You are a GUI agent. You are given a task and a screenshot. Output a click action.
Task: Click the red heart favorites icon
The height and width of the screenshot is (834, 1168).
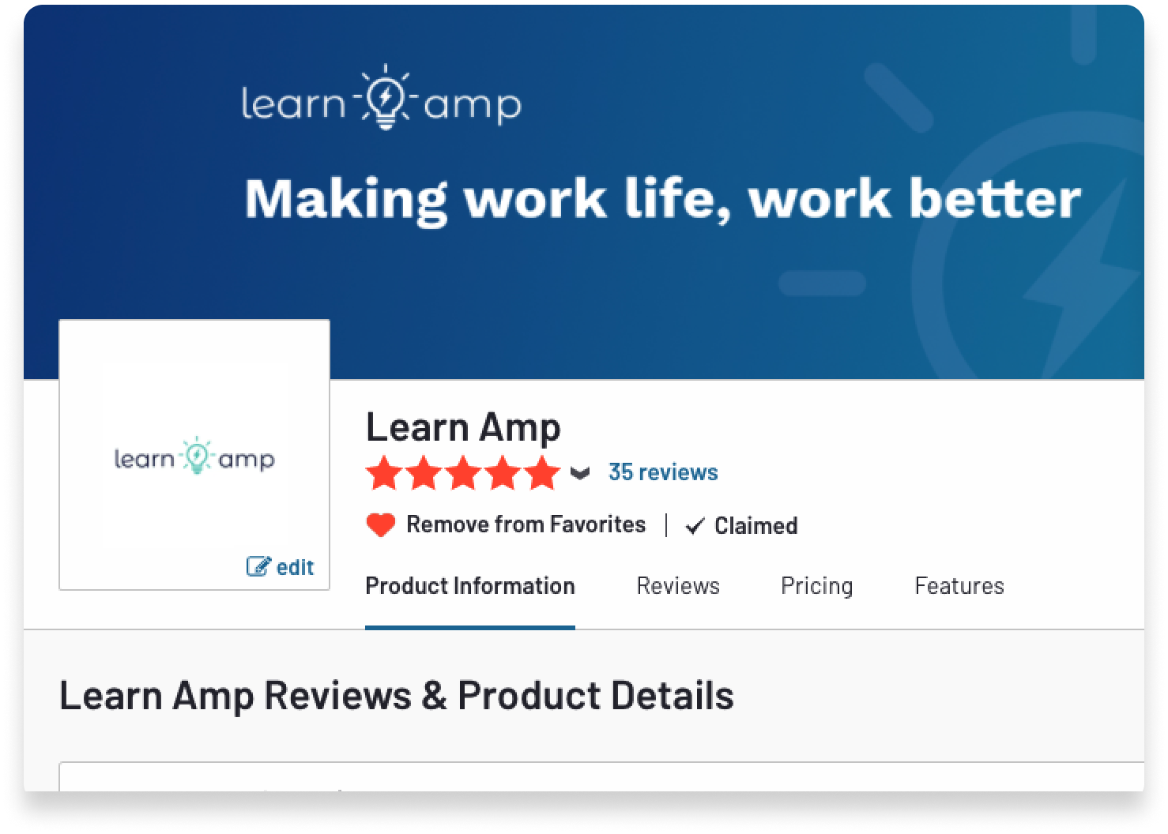point(381,525)
